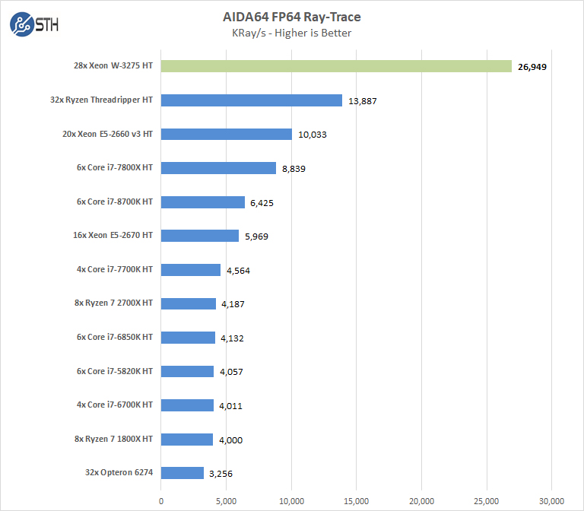Click the x-axis tick label 30,000

(551, 502)
